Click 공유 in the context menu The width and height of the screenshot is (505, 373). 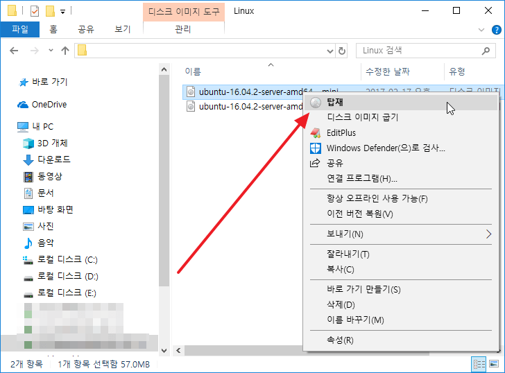[x=401, y=163]
